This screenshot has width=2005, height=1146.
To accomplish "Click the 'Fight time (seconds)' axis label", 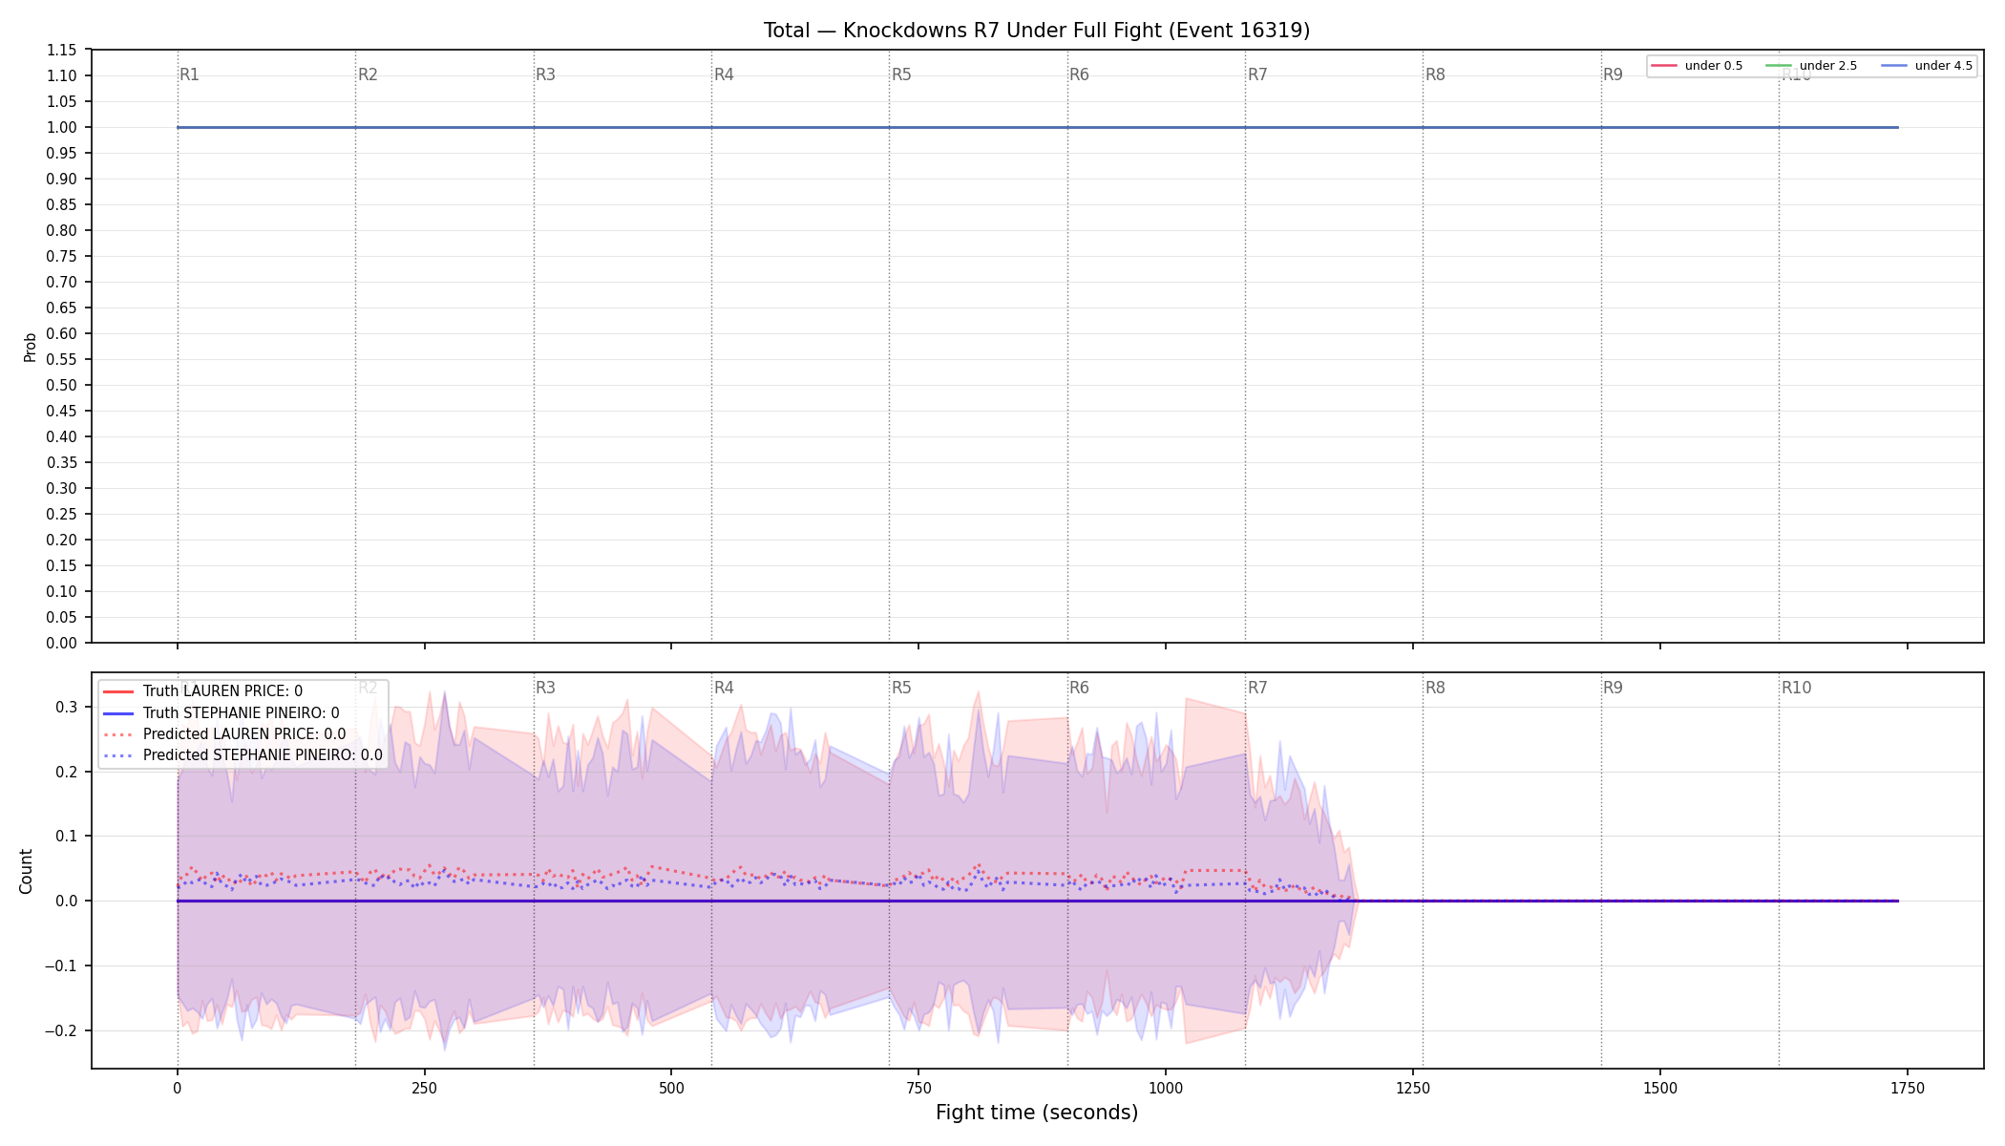I will (x=1037, y=1113).
